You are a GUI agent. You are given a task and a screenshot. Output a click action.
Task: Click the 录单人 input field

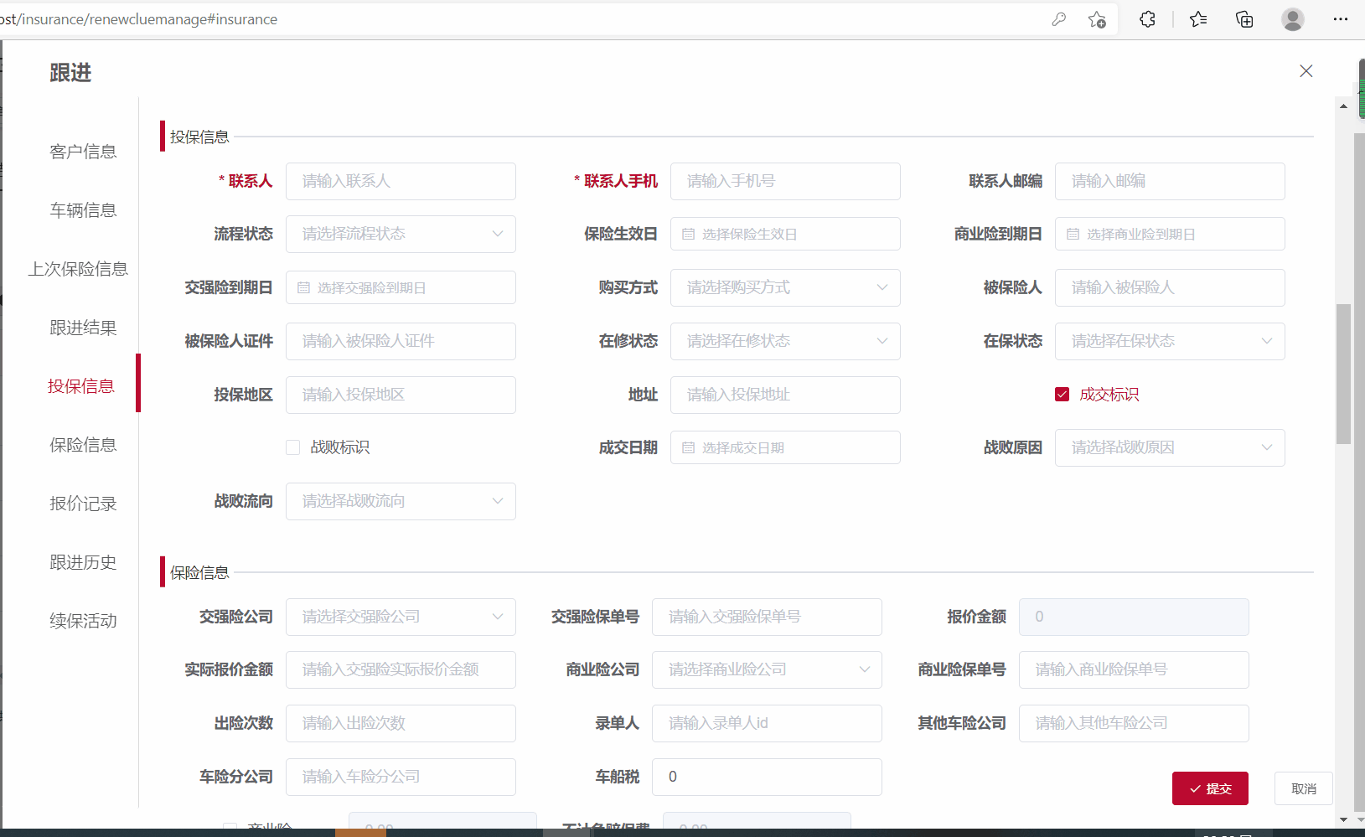[767, 723]
